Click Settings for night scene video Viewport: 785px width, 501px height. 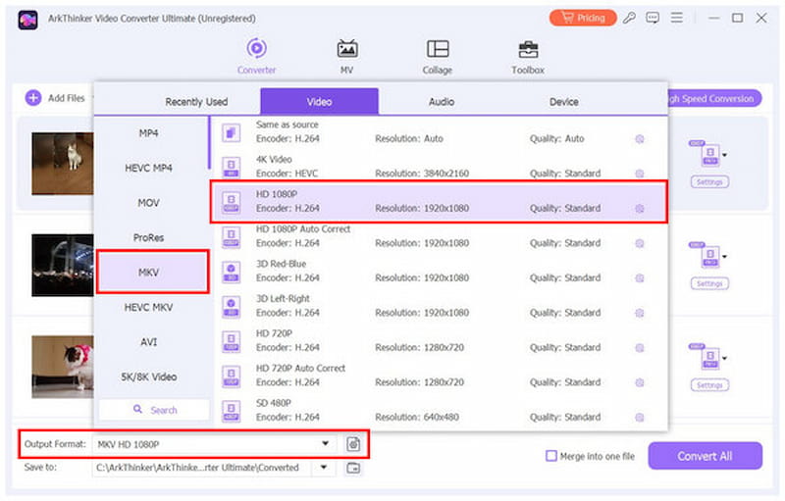point(709,283)
